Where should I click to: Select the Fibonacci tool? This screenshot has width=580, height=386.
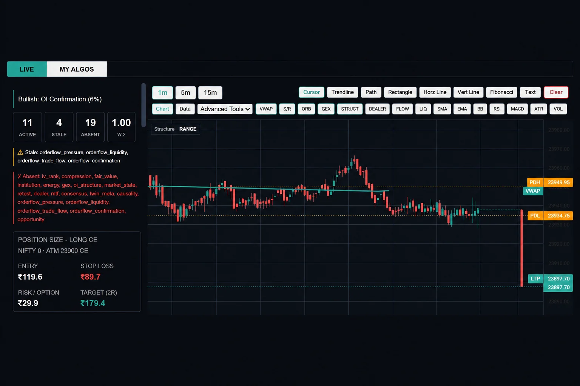click(501, 92)
